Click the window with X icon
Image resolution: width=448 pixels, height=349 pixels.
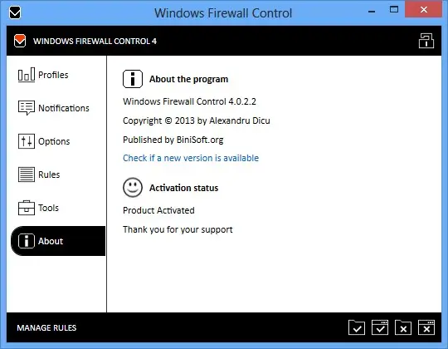[x=426, y=327]
